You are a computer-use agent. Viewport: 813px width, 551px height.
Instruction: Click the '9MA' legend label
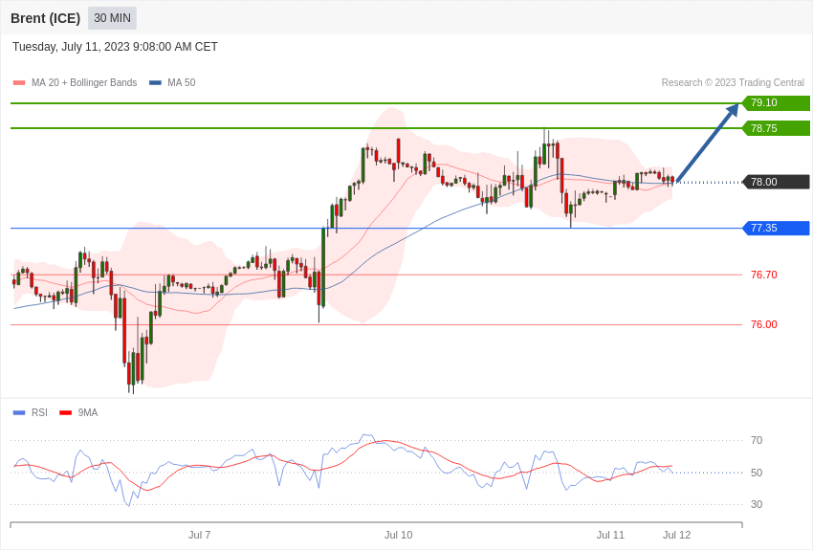point(88,412)
